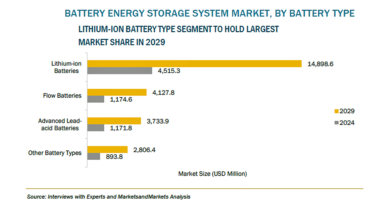Click the Advanced Lead-acid Batteries axis label
Viewport: 386px width, 202px height.
pos(60,125)
